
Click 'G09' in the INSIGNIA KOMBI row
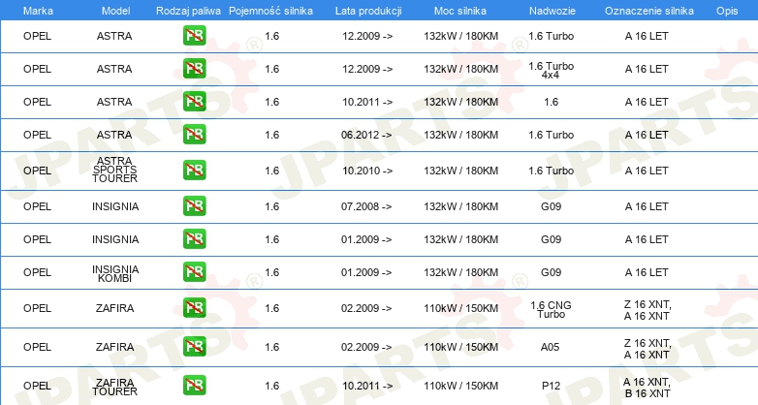(552, 272)
